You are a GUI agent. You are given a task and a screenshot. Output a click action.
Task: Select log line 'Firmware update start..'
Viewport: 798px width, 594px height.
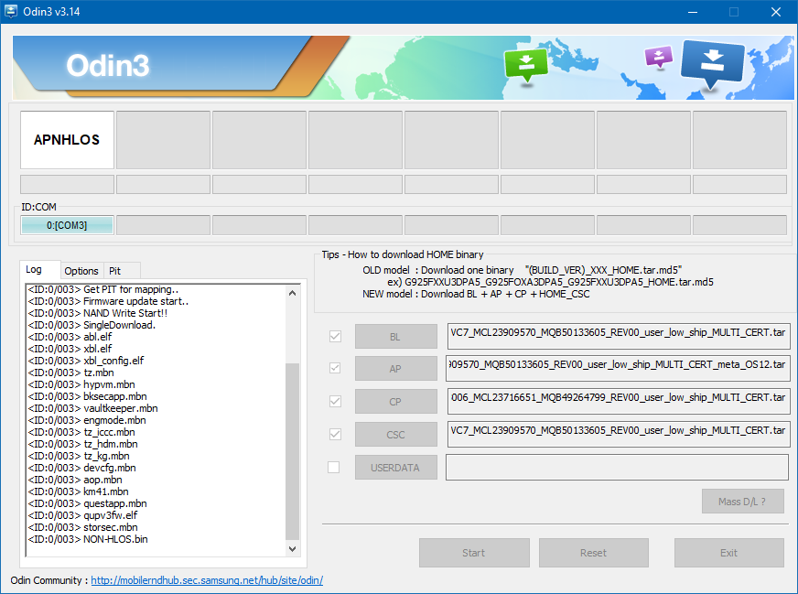[108, 301]
